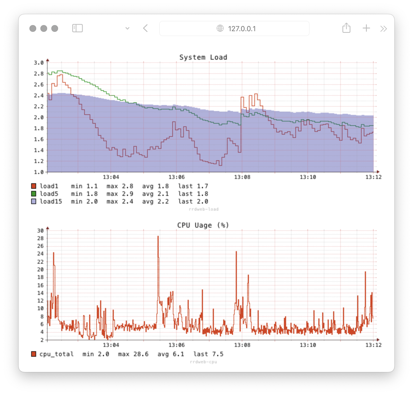Click the red load1 legend swatch
This screenshot has width=413, height=395.
pyautogui.click(x=34, y=186)
